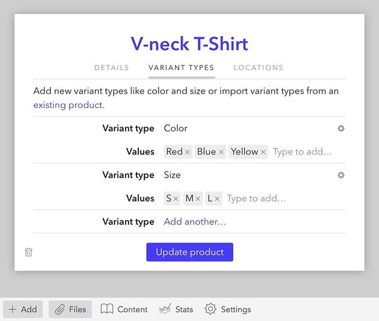Viewport: 379px width, 321px height.
Task: Select the Variant Types tab
Action: (181, 68)
